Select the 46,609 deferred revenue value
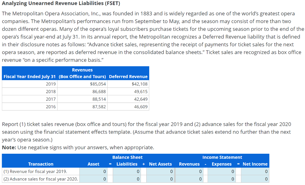 click(141, 107)
